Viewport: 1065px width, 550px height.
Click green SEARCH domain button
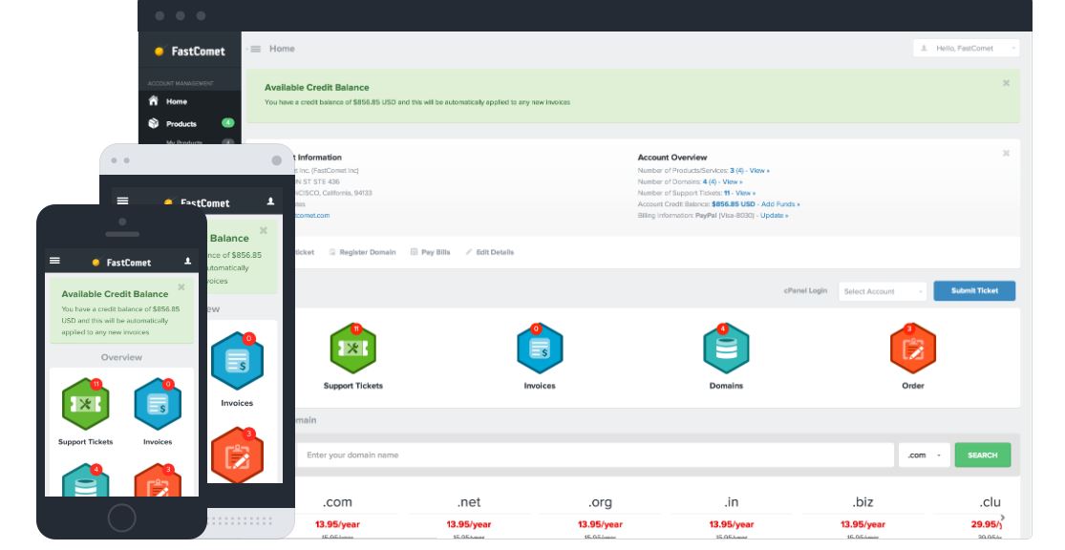click(982, 455)
